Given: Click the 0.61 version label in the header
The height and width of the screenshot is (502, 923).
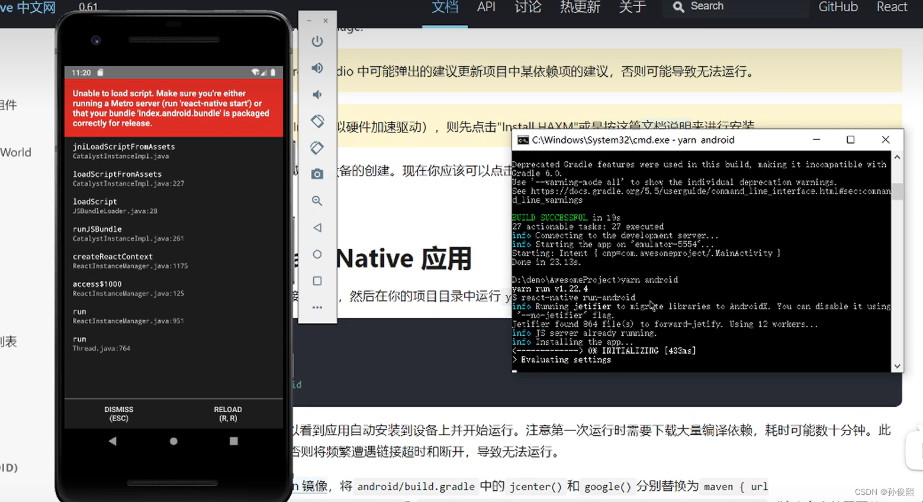Looking at the screenshot, I should coord(88,7).
